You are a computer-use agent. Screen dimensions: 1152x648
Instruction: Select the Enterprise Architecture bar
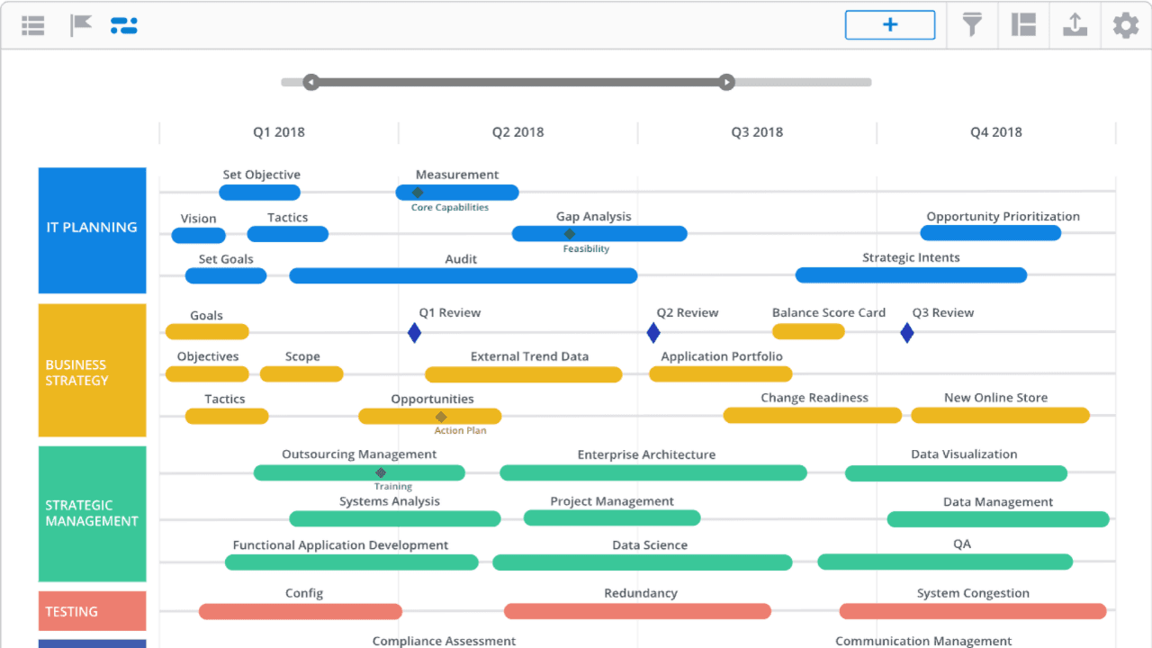pyautogui.click(x=653, y=472)
